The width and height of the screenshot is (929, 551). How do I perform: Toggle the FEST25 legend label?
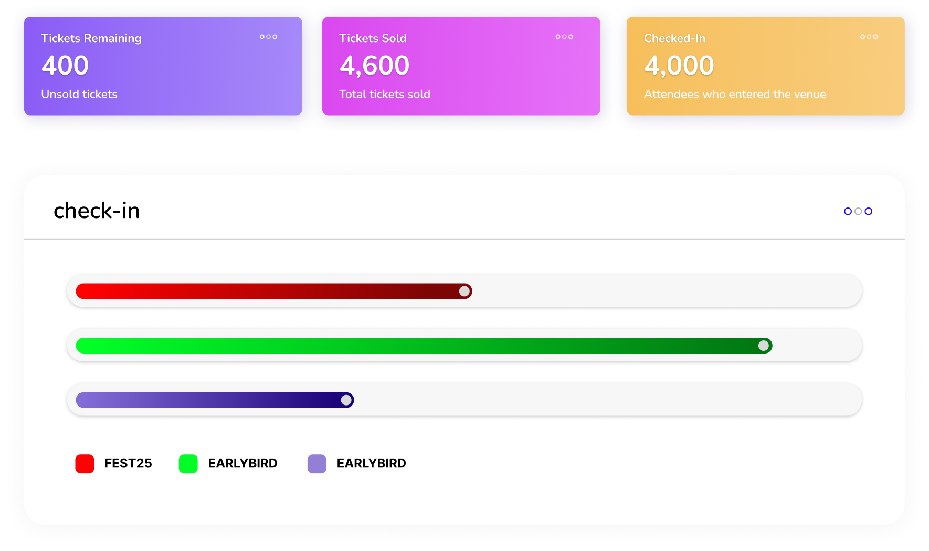pyautogui.click(x=128, y=463)
